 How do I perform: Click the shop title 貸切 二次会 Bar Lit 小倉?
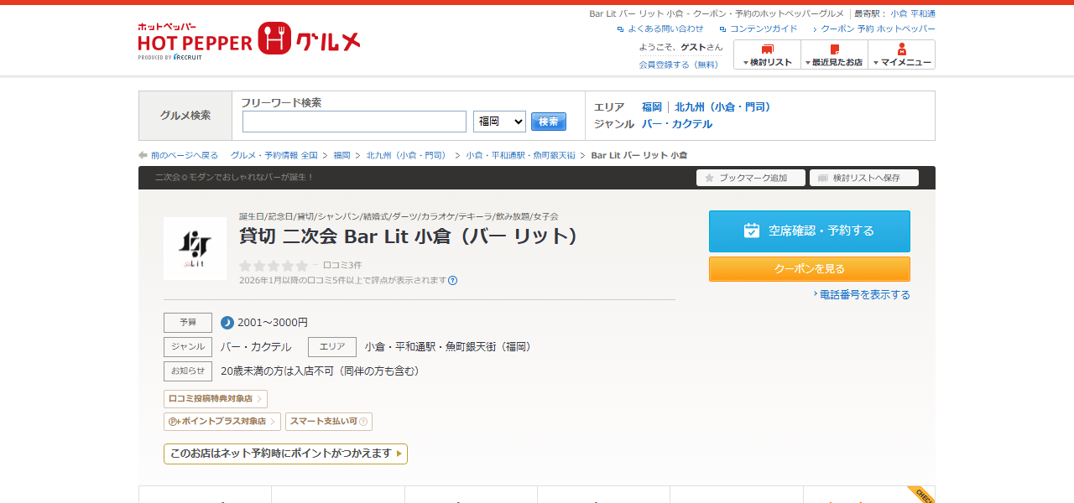[x=409, y=236]
